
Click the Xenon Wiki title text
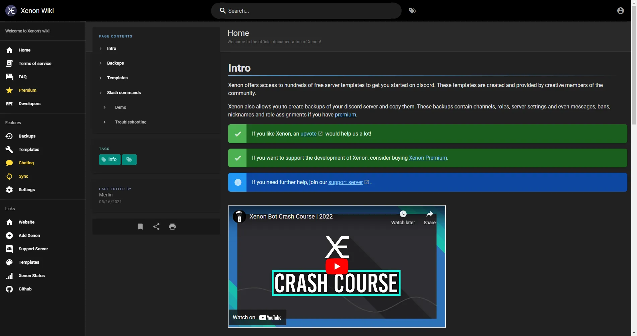(x=37, y=11)
